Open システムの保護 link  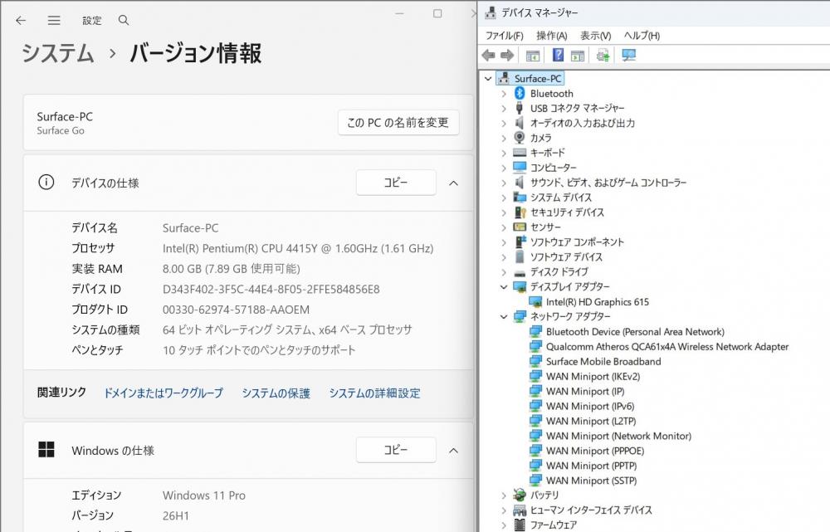coord(276,393)
